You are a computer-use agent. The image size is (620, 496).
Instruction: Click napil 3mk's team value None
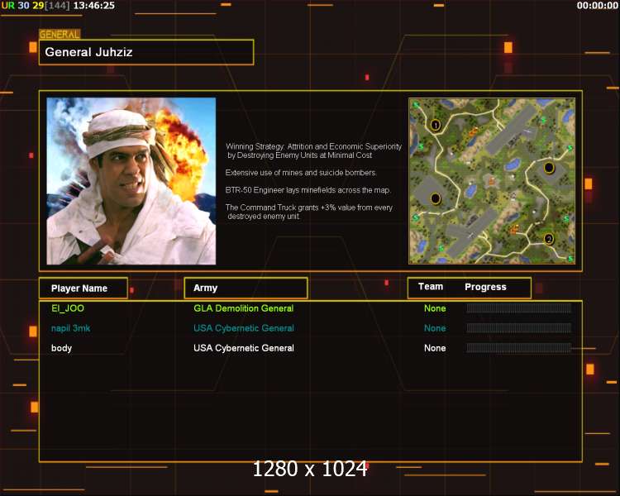point(435,328)
